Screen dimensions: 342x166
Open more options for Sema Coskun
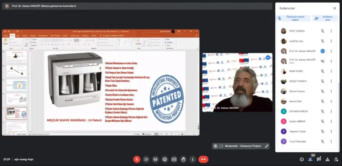(x=331, y=91)
